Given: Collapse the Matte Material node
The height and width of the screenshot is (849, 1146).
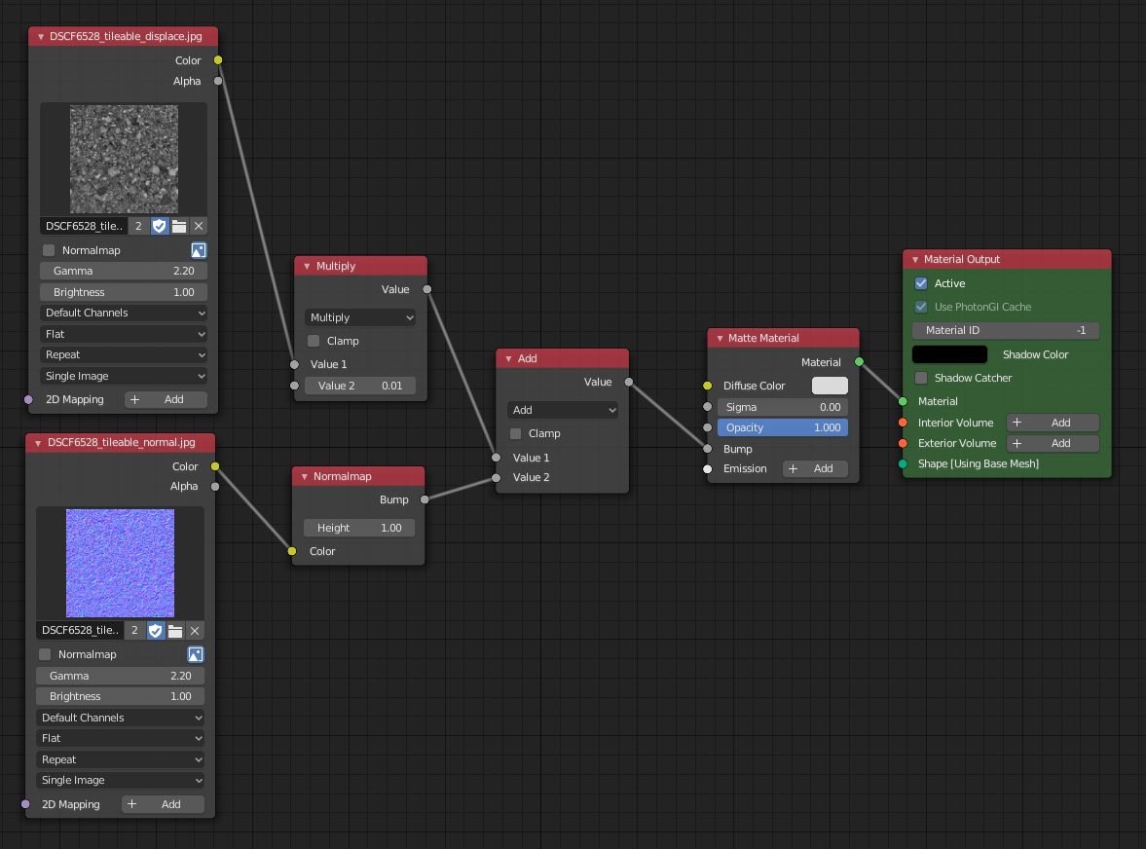Looking at the screenshot, I should click(719, 339).
